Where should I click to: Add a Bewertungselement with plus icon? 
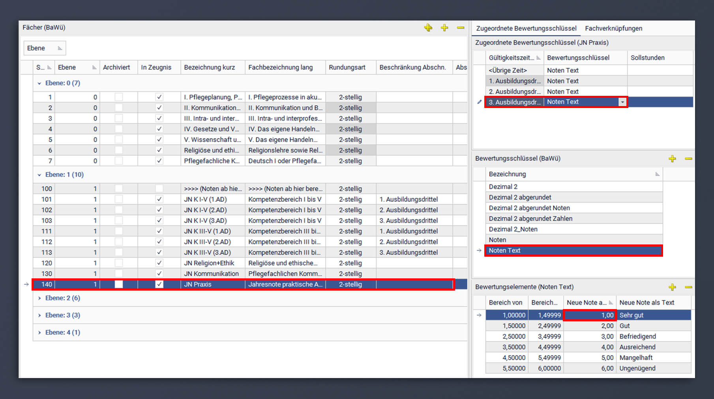click(672, 287)
